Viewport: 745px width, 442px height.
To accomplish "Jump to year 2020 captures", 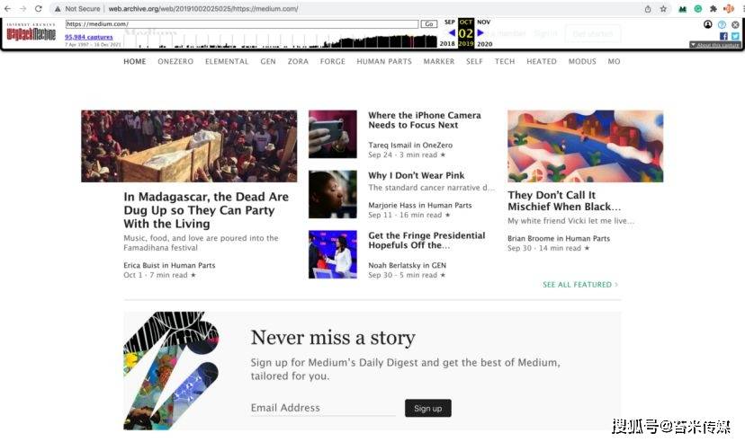I will pos(485,44).
